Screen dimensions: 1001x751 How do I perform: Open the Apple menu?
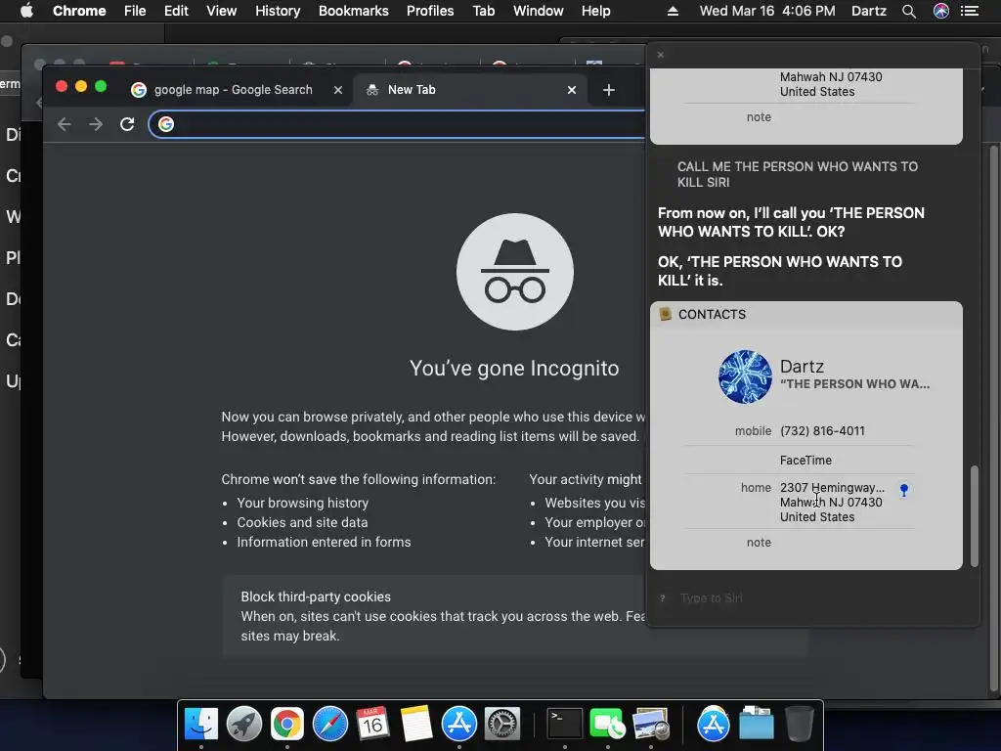pyautogui.click(x=26, y=11)
